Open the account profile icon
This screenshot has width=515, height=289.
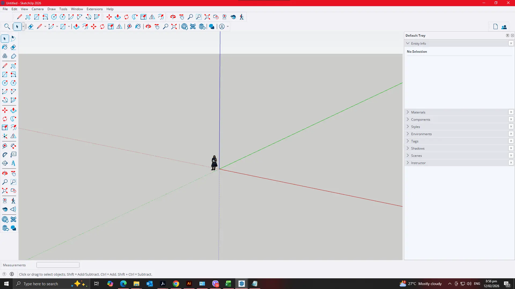[222, 26]
